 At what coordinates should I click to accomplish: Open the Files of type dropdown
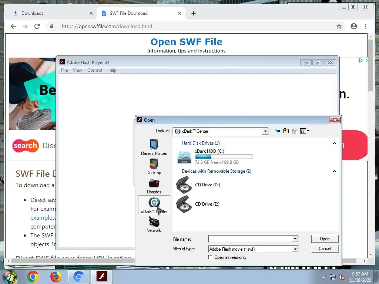tap(295, 249)
